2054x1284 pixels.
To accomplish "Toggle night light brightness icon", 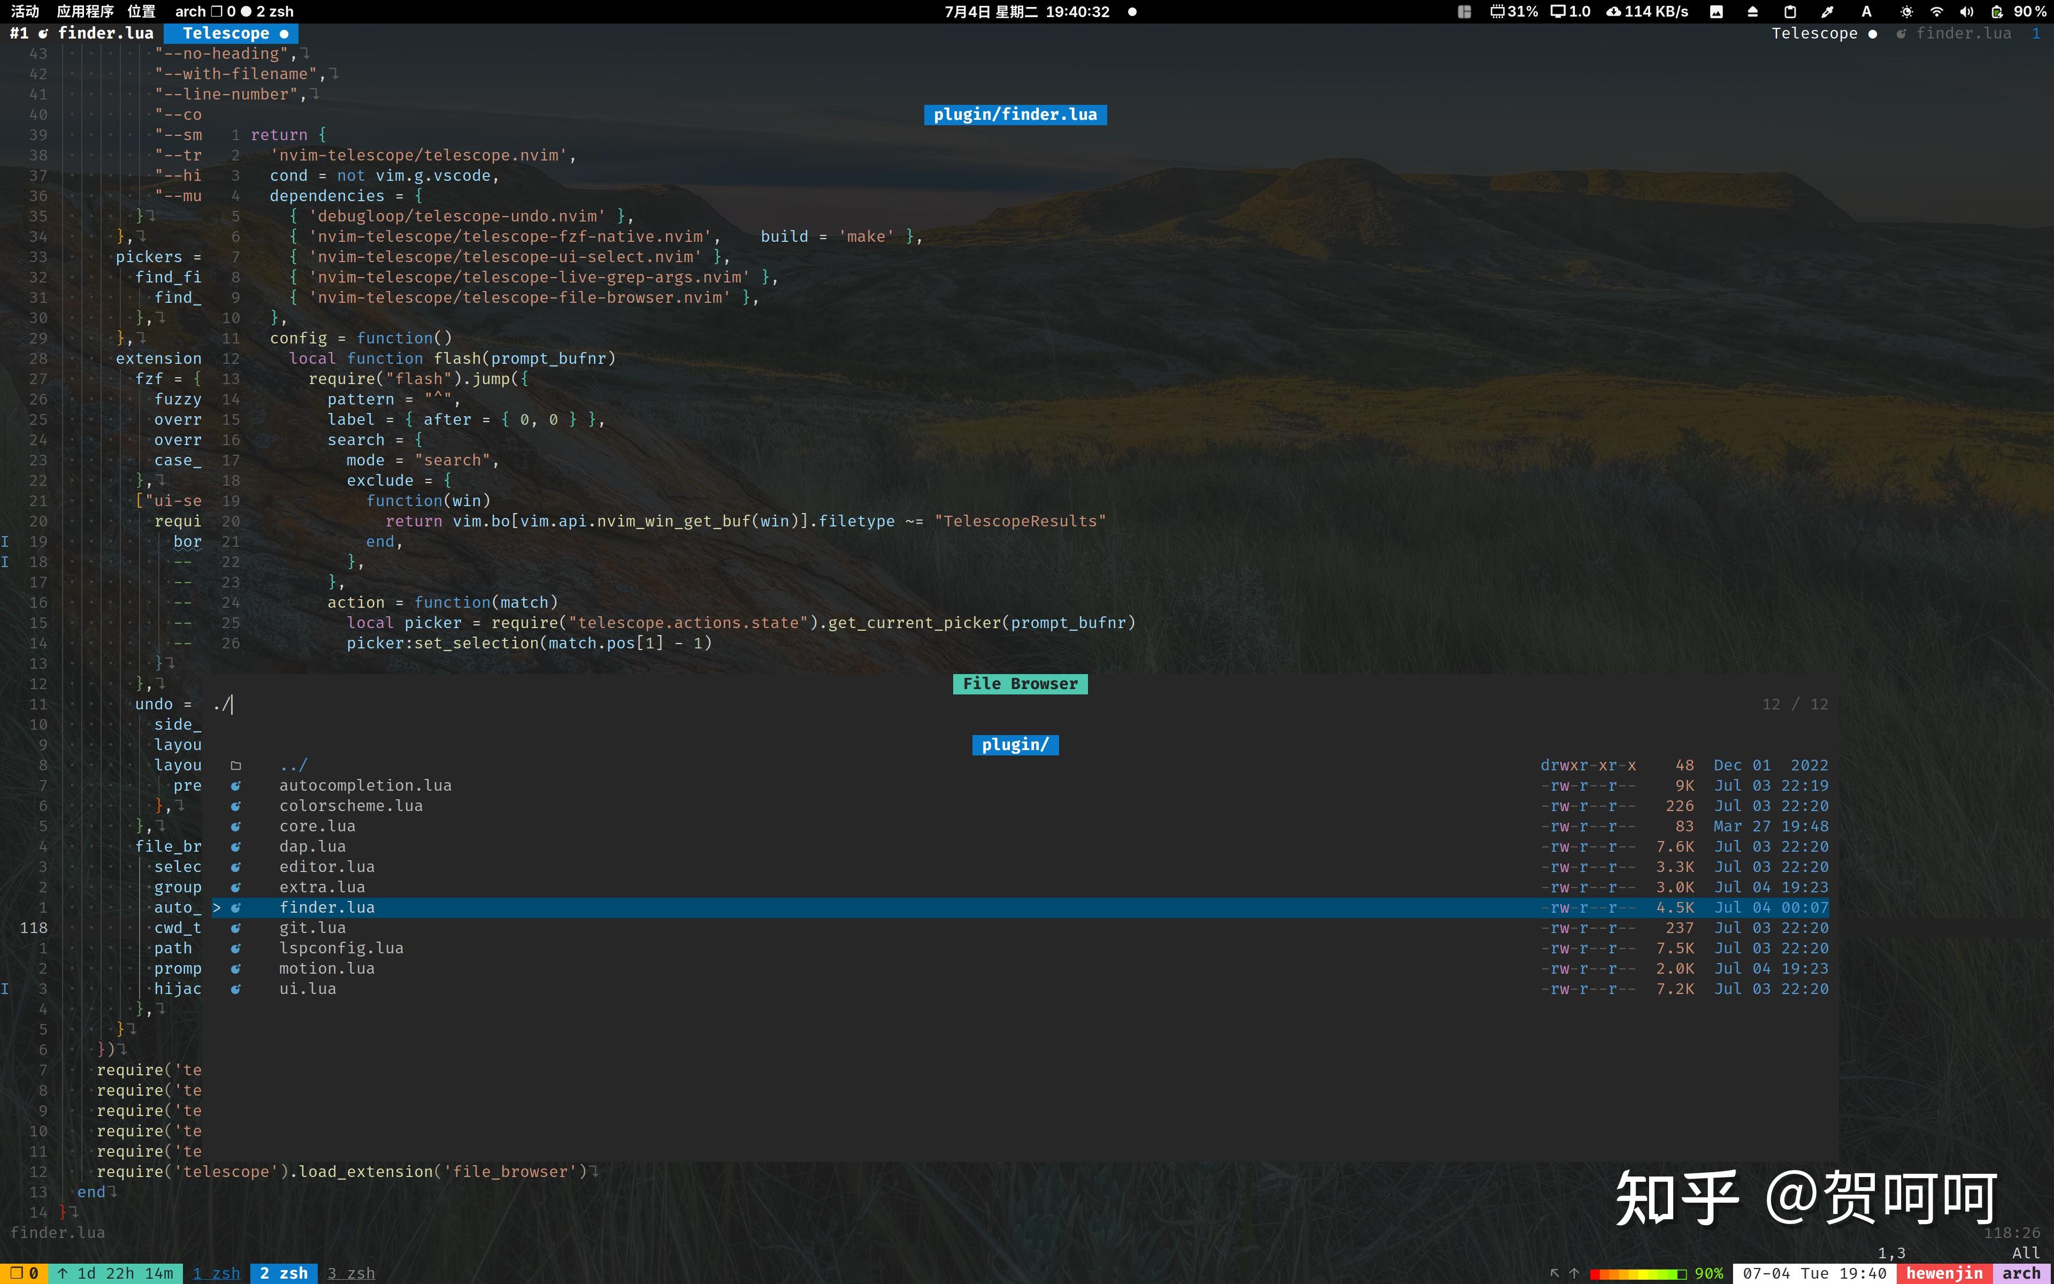I will pyautogui.click(x=1906, y=12).
